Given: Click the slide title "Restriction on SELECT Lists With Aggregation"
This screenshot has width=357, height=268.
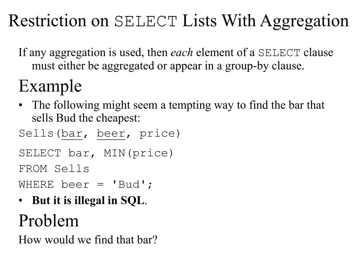Looking at the screenshot, I should (178, 21).
